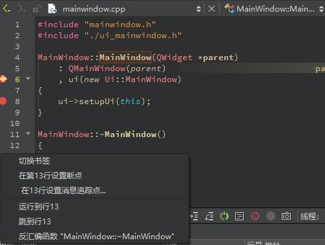The image size is (325, 245).
Task: Click the grey disabled circle icon
Action: point(271,216)
